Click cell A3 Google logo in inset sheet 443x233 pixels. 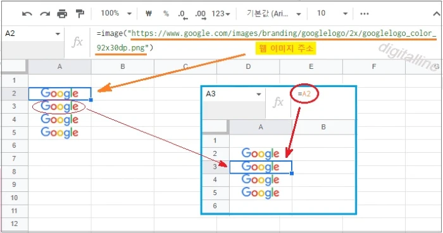pos(261,167)
